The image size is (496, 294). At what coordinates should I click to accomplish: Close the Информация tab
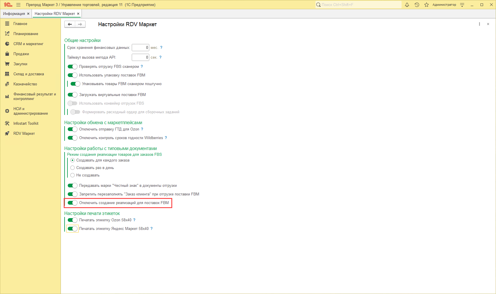tap(28, 14)
